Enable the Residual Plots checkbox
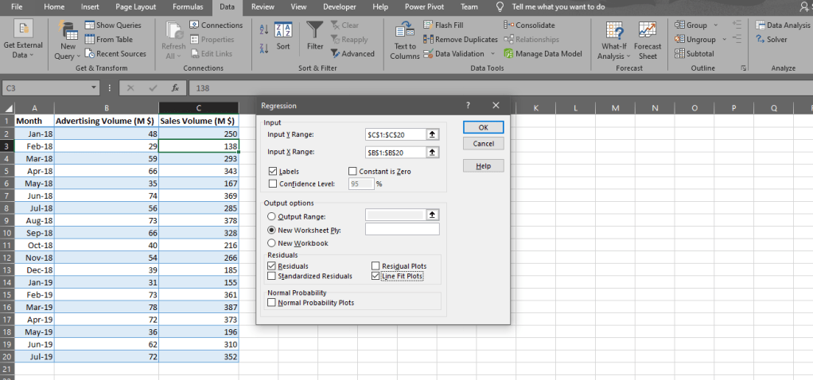 [x=376, y=266]
